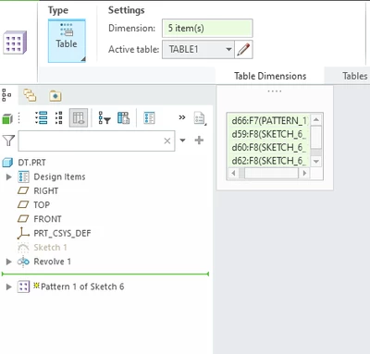Click the dimension list scroll-up arrow
This screenshot has height=354, width=370.
(x=316, y=119)
